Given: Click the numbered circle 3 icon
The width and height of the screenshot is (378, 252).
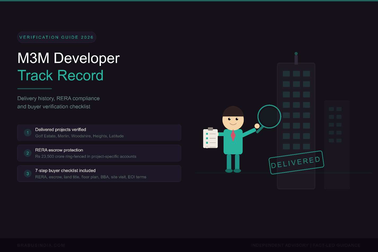Looking at the screenshot, I should (x=28, y=174).
